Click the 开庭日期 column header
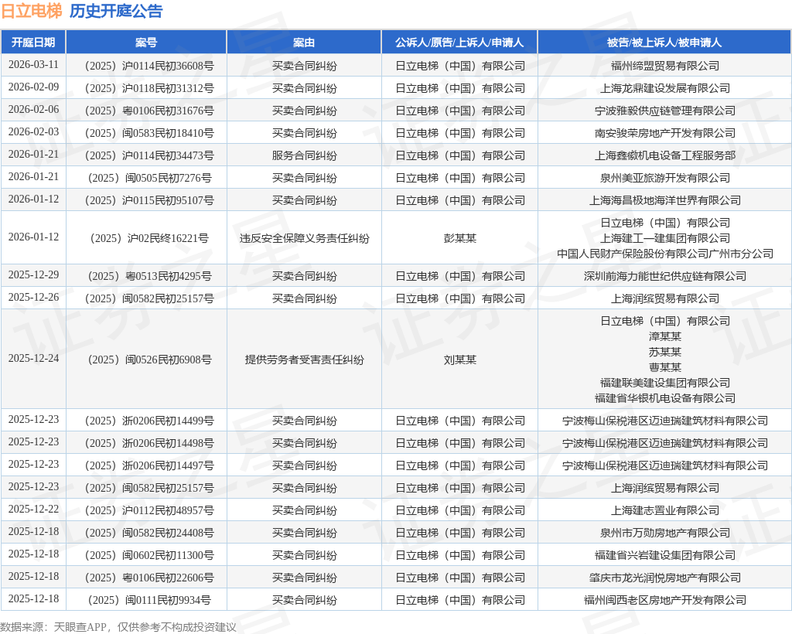This screenshot has width=792, height=634. 33,43
